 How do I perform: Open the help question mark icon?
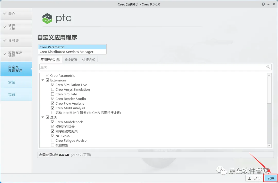263,4
